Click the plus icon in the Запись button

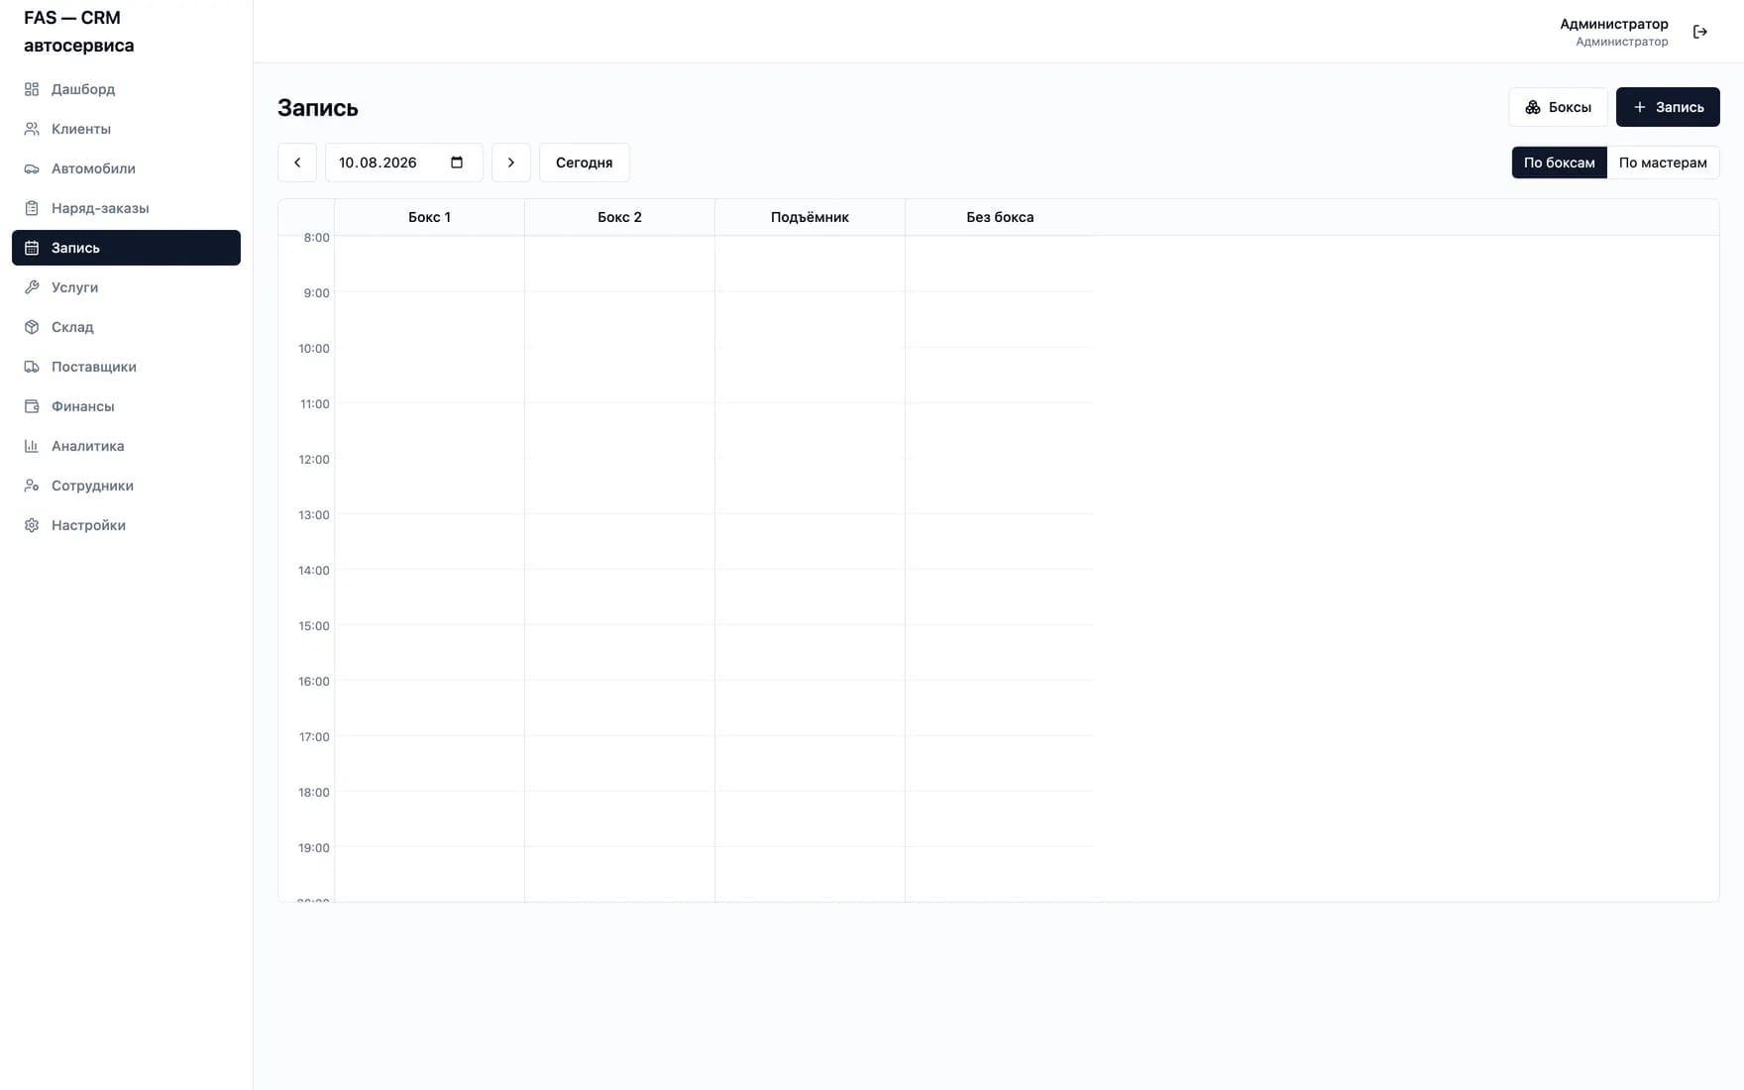pyautogui.click(x=1640, y=107)
